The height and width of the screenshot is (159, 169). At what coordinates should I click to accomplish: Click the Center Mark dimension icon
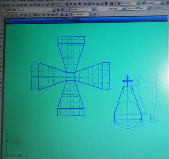(x=57, y=15)
